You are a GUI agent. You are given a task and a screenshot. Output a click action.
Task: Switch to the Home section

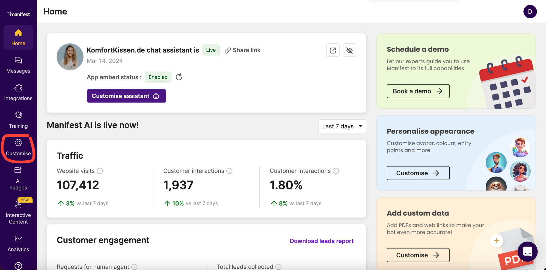pos(18,37)
